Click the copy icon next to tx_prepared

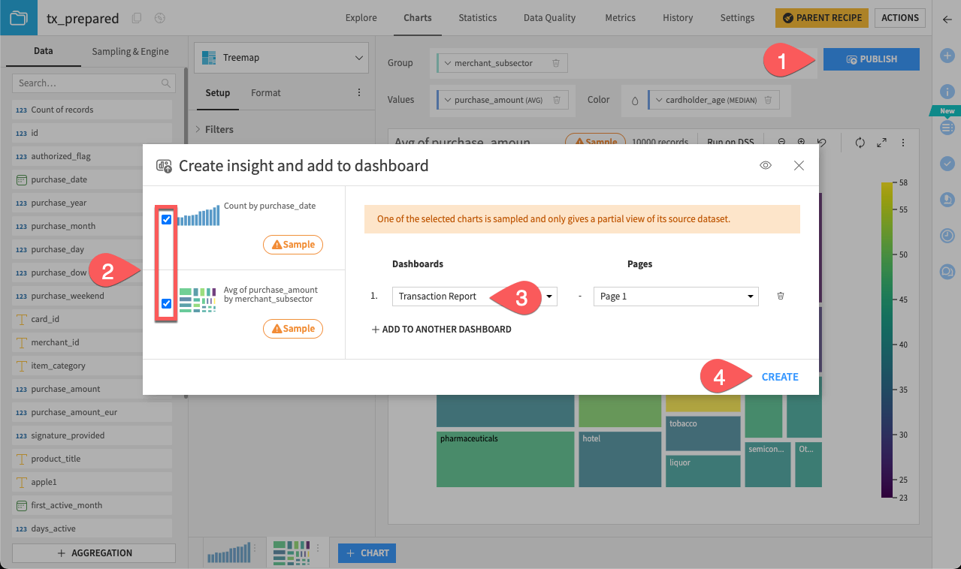click(137, 19)
